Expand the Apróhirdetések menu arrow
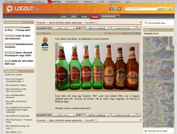The height and width of the screenshot is (134, 177). pyautogui.click(x=117, y=17)
